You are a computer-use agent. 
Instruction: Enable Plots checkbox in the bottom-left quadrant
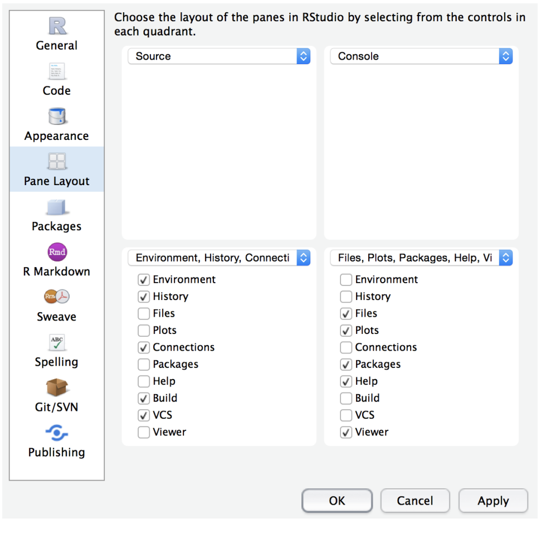click(144, 331)
